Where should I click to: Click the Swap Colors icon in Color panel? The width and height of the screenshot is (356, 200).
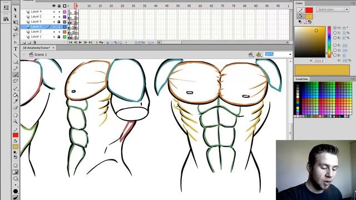[x=310, y=22]
